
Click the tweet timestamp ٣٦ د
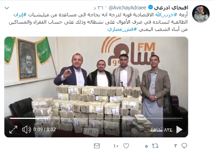[98, 8]
